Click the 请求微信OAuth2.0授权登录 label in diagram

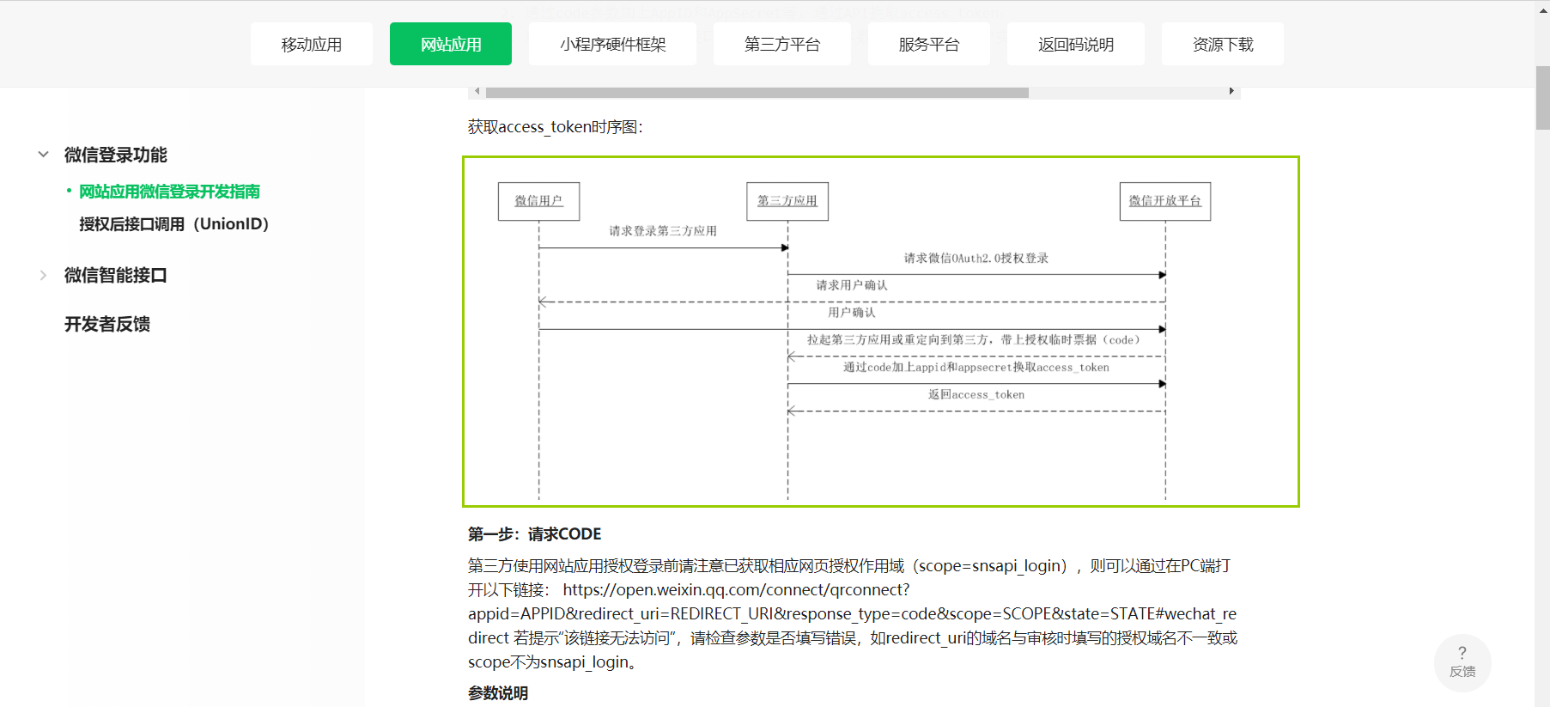click(976, 259)
